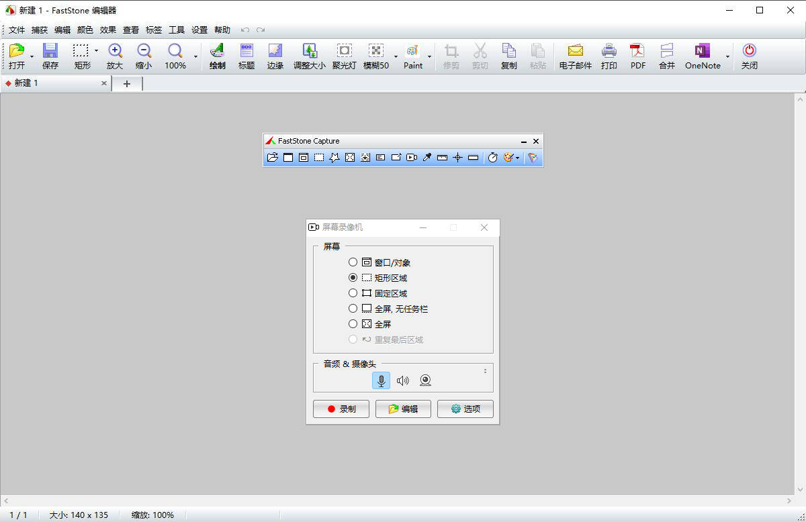The width and height of the screenshot is (806, 522).
Task: Select the 窗口/对象 radio option
Action: click(353, 262)
